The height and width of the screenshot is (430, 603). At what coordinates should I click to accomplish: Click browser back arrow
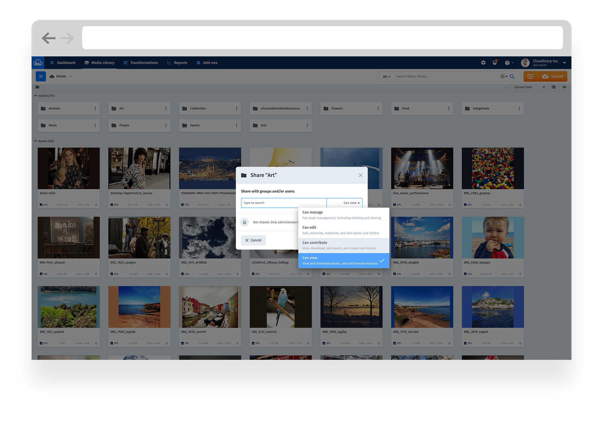pyautogui.click(x=49, y=38)
